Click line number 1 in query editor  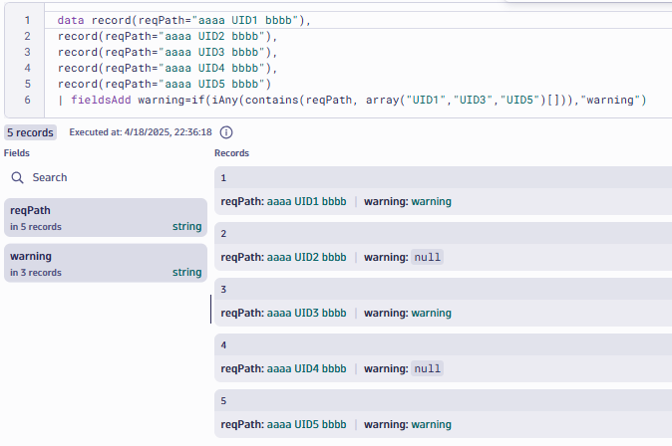27,20
